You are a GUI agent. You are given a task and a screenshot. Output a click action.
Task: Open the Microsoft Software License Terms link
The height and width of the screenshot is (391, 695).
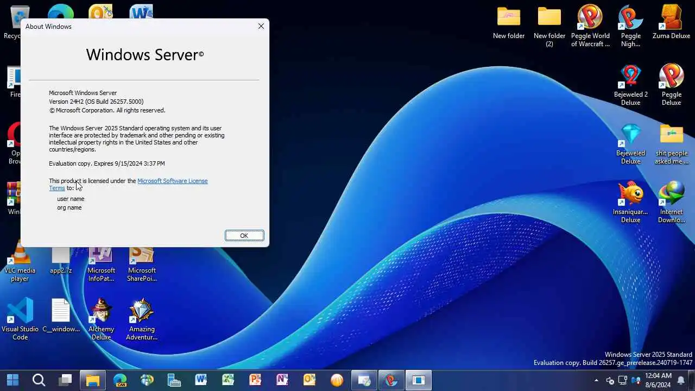[172, 181]
